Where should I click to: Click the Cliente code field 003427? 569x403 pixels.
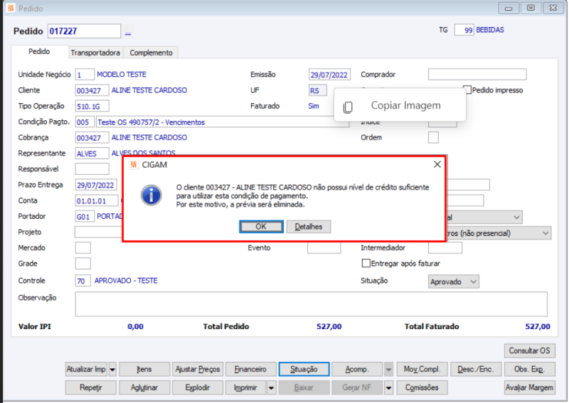pyautogui.click(x=92, y=90)
